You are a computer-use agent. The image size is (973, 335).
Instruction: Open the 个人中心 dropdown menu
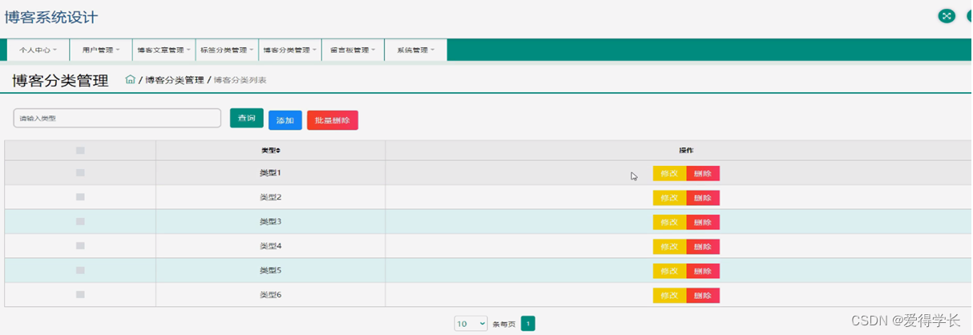(x=38, y=50)
